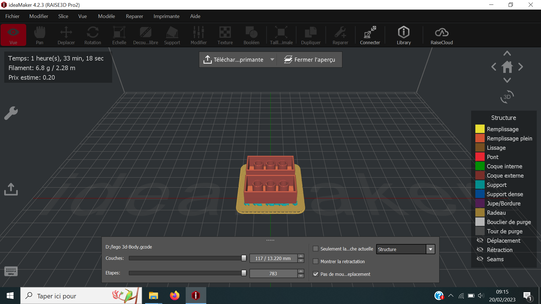The height and width of the screenshot is (304, 541).
Task: Open the Reparer menu
Action: (x=134, y=16)
